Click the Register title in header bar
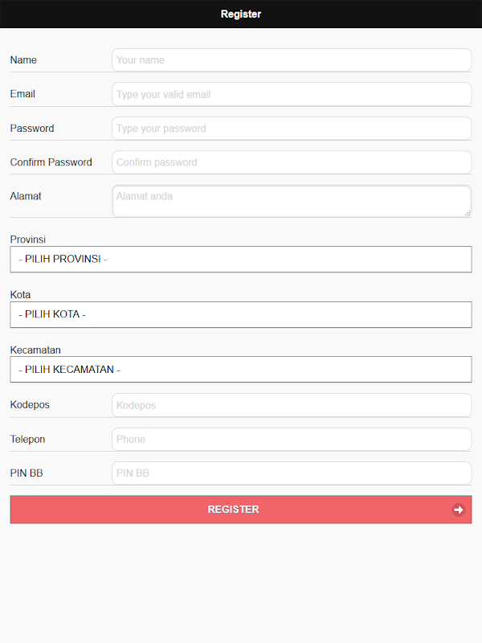This screenshot has height=643, width=482. (x=241, y=14)
